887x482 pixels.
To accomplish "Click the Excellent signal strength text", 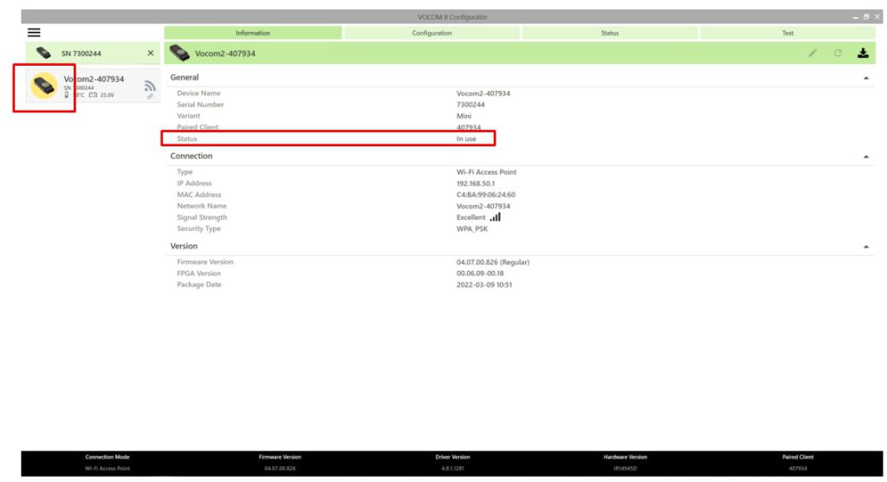I will point(470,217).
